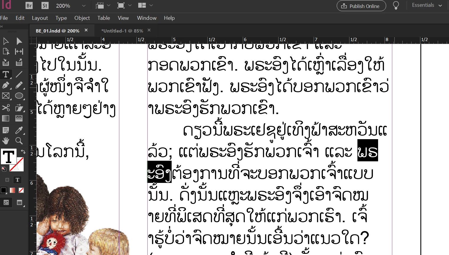Select the Gap tool
This screenshot has width=449, height=255.
click(19, 51)
